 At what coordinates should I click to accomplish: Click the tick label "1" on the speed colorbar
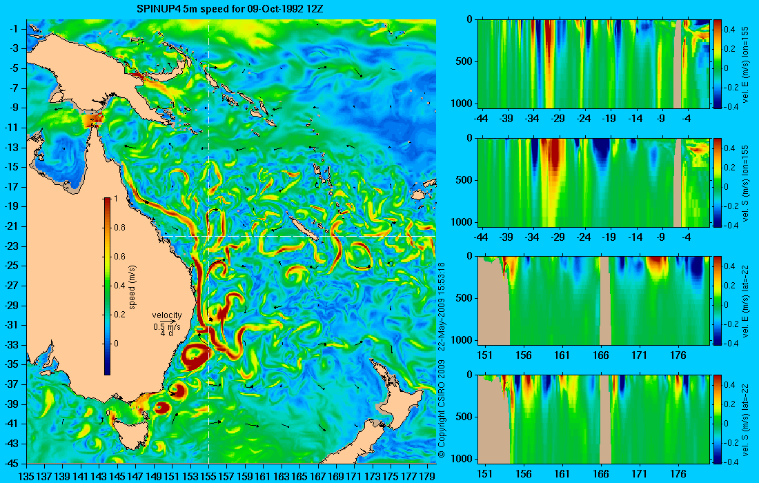[115, 199]
